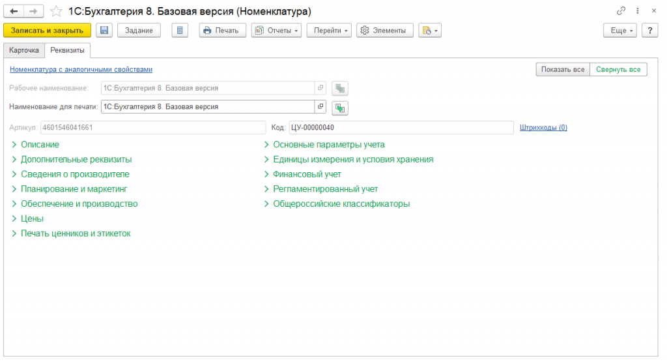Viewport: 667px width, 362px height.
Task: Open the folder icon dropdown after Элементы
Action: click(430, 30)
